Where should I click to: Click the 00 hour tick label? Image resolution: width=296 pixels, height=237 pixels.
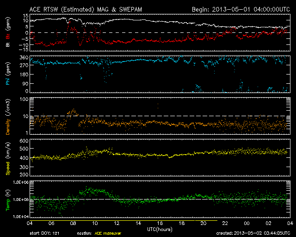pos(247,223)
